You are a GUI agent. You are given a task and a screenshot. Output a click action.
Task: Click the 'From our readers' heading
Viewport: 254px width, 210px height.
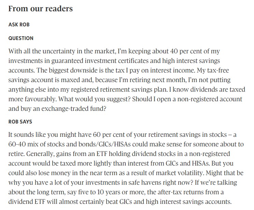click(x=41, y=9)
